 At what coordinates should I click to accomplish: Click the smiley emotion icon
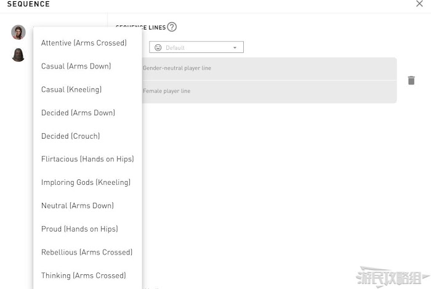pos(158,47)
